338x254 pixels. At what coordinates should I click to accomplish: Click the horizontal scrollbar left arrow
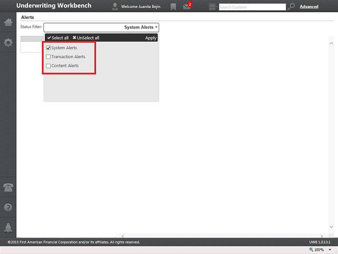123,236
